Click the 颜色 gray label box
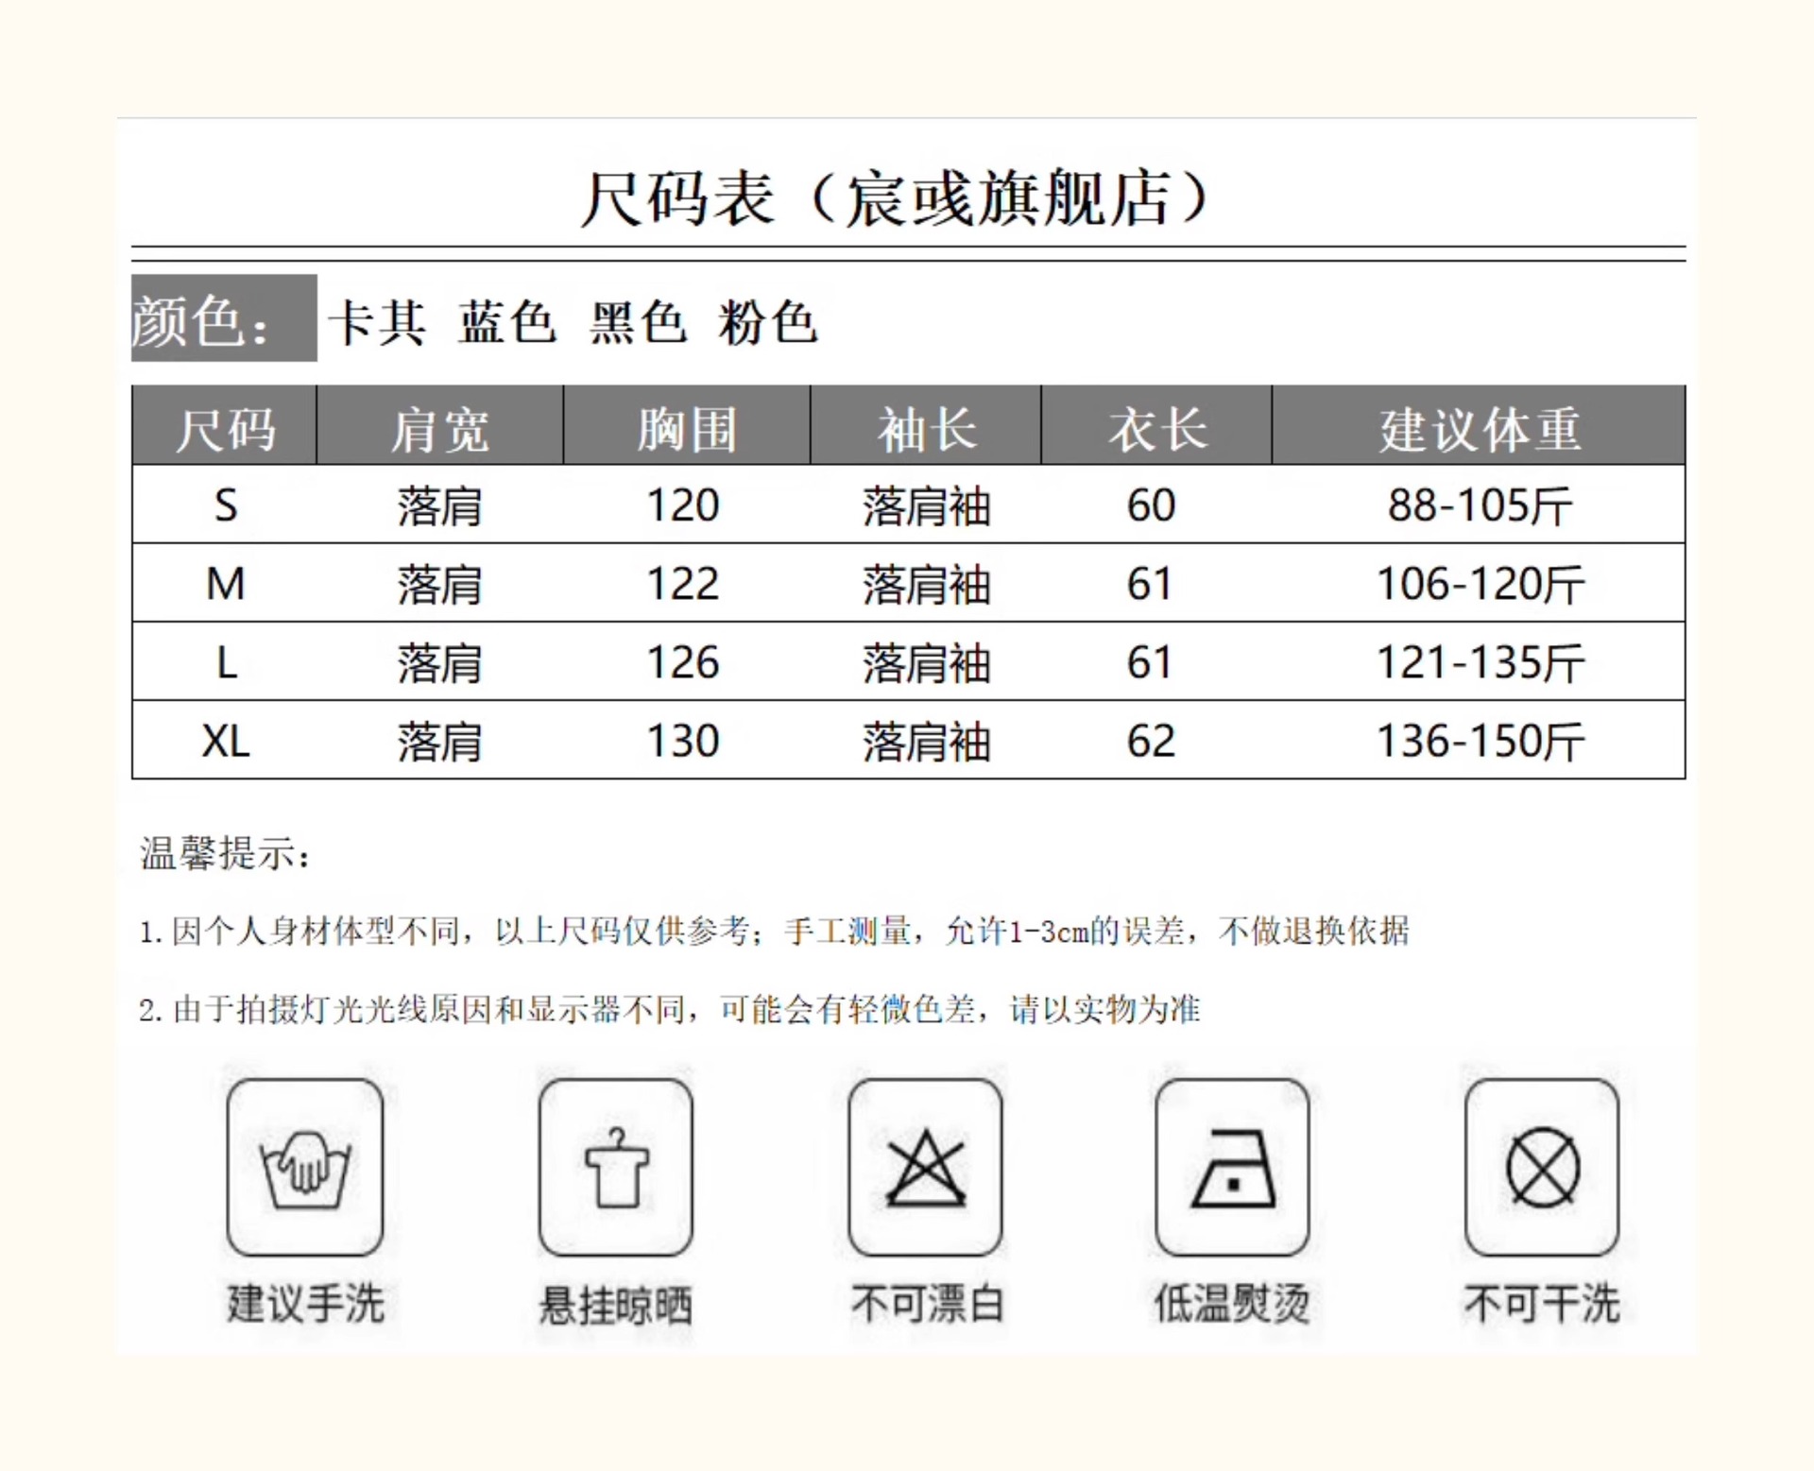This screenshot has height=1471, width=1814. coord(224,319)
